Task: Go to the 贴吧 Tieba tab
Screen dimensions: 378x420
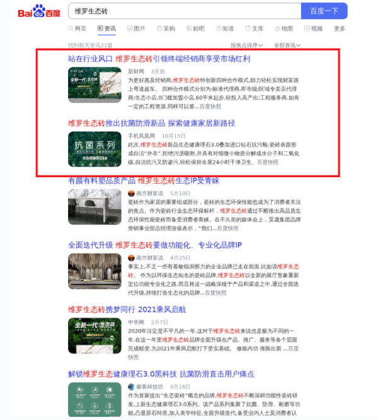Action: point(195,29)
